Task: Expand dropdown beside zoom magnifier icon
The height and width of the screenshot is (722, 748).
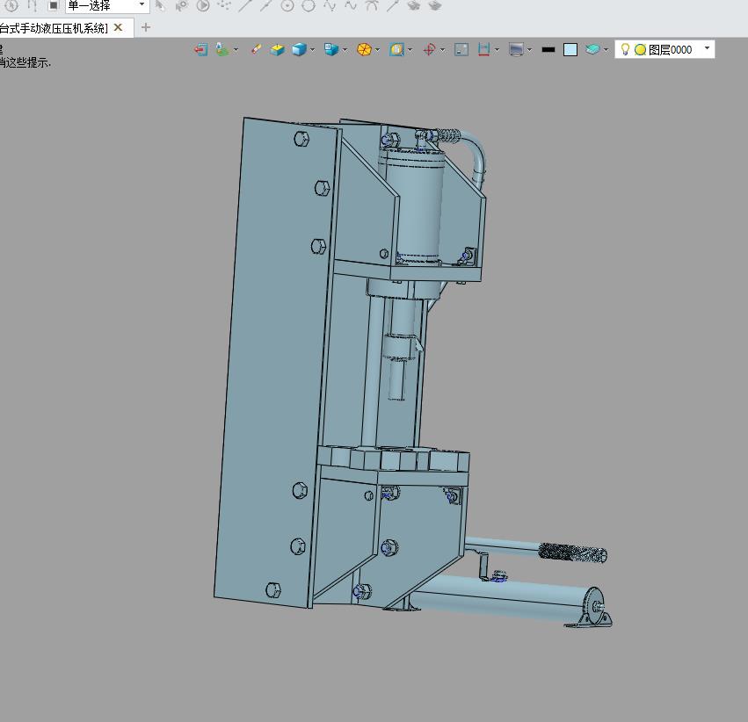Action: (x=410, y=50)
